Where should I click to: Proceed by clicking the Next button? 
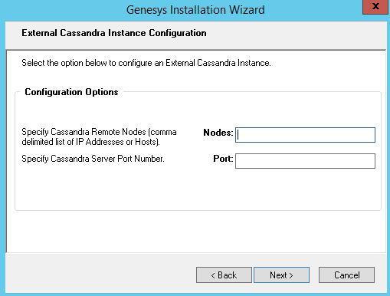pyautogui.click(x=281, y=275)
